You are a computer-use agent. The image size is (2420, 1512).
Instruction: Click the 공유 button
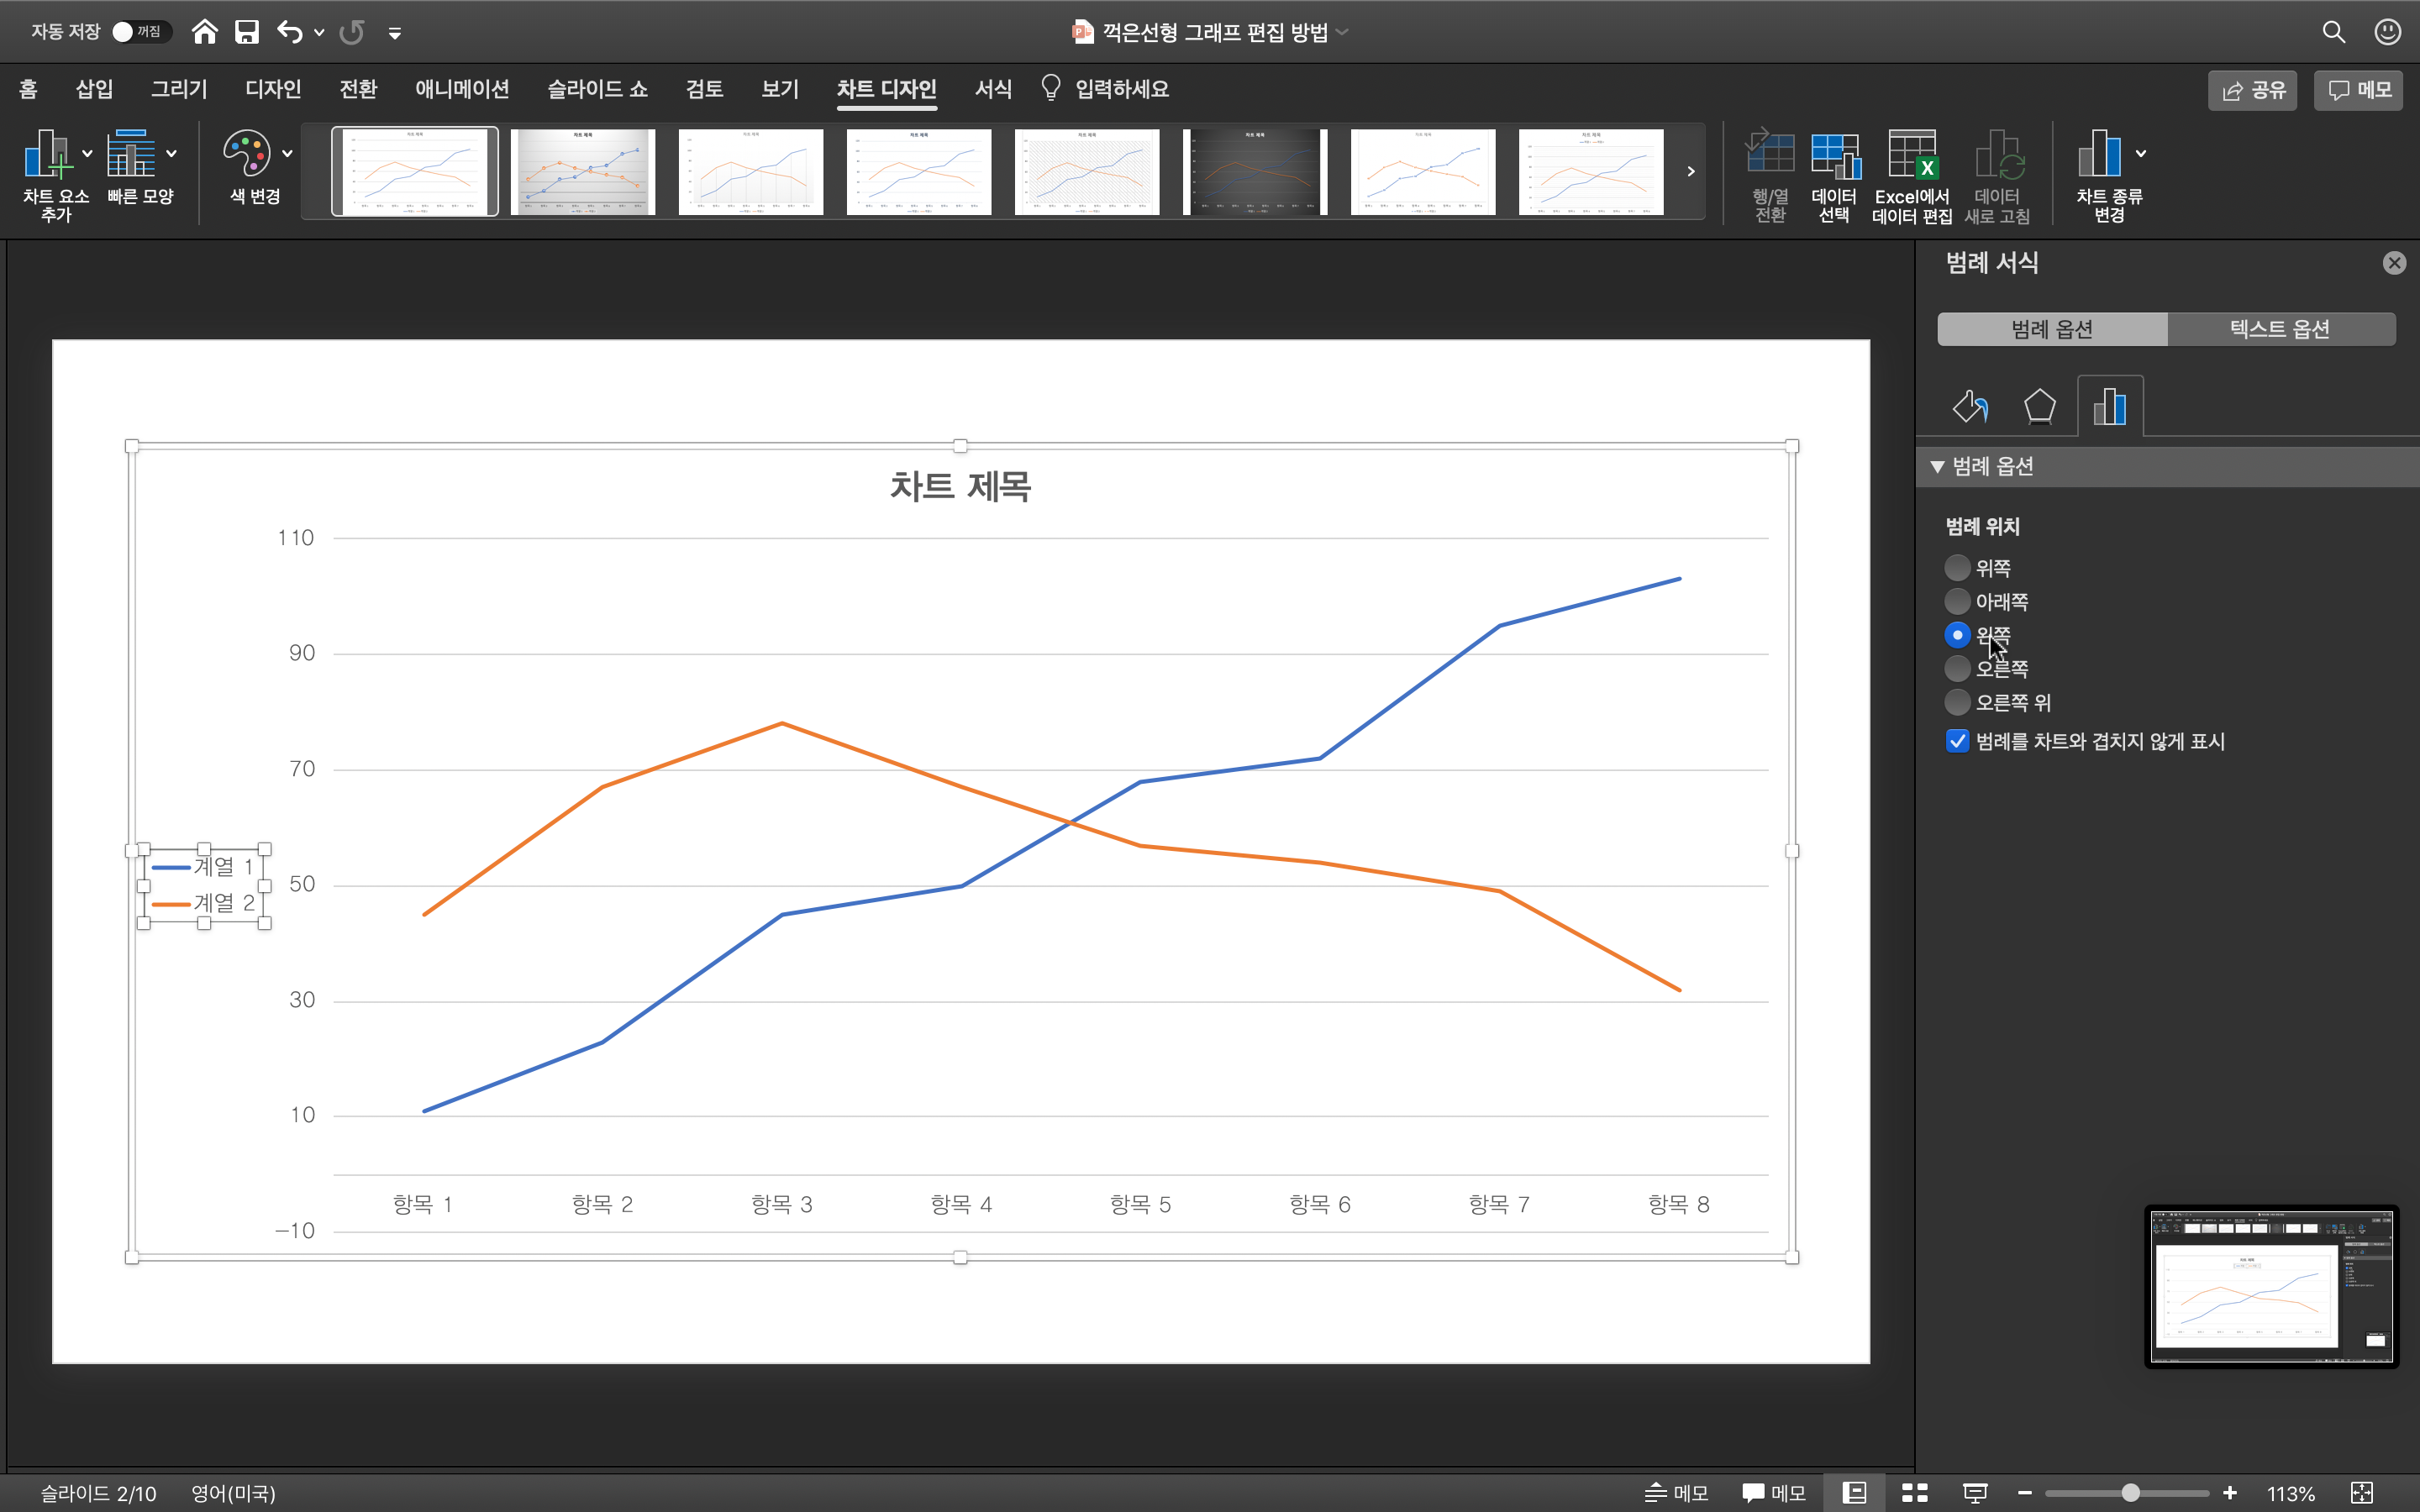point(2253,90)
